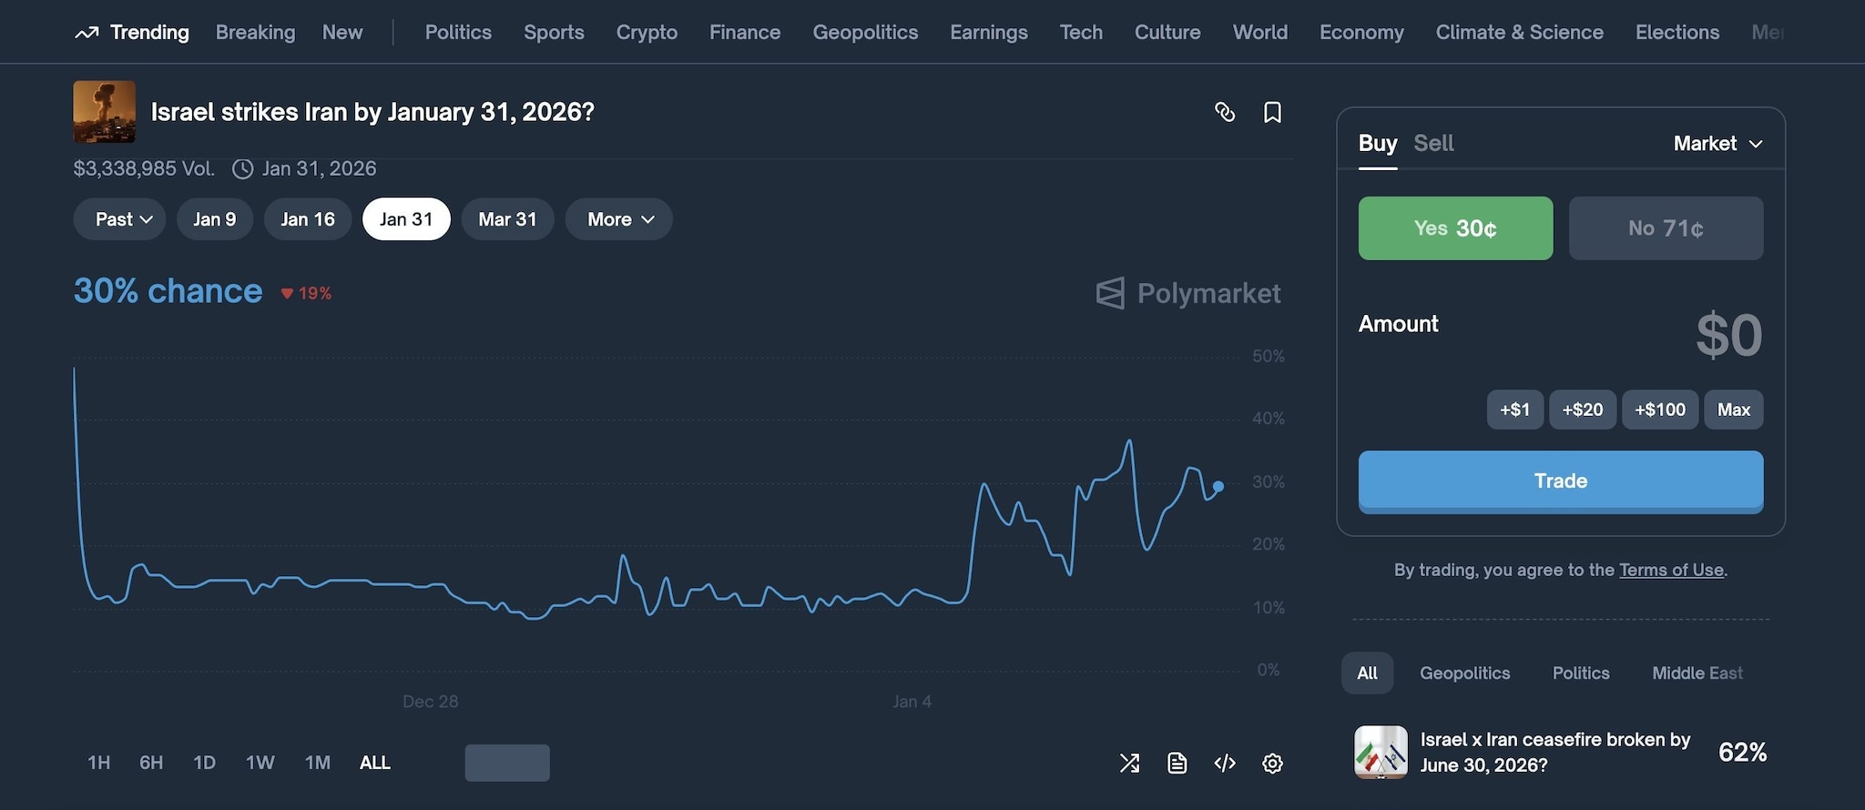Open chart settings via the gear icon
Image resolution: width=1865 pixels, height=810 pixels.
coord(1273,763)
